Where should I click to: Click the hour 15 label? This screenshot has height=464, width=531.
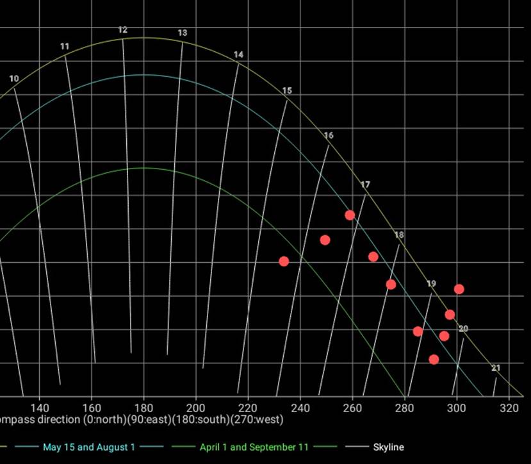[287, 91]
